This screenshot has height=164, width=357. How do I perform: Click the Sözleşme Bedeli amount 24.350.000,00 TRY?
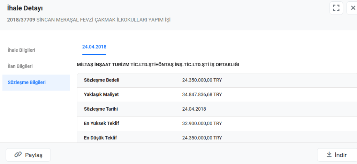point(202,80)
